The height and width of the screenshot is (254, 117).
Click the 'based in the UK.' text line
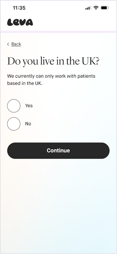coord(25,84)
